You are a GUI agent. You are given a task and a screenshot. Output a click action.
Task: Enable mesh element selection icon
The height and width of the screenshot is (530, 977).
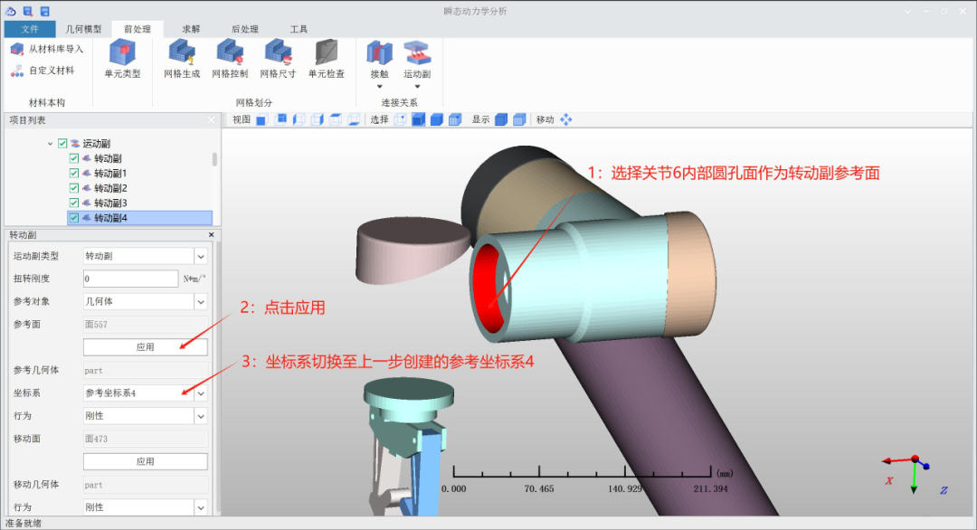(455, 119)
